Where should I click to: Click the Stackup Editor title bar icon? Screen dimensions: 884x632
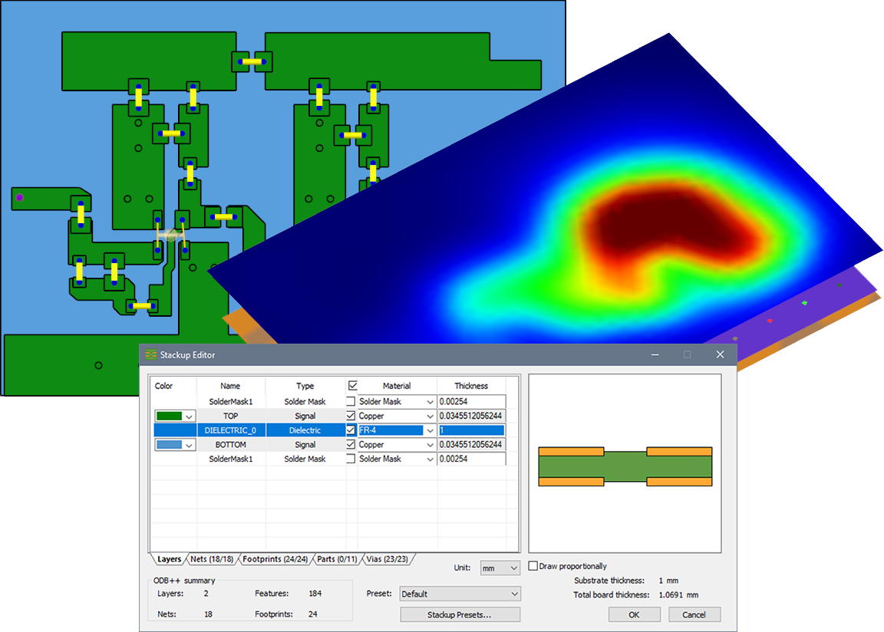tap(151, 354)
